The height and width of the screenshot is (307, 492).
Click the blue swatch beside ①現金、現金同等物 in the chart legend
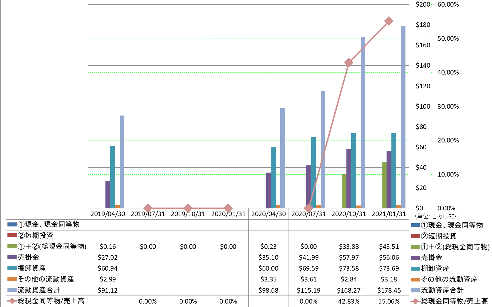[415, 225]
